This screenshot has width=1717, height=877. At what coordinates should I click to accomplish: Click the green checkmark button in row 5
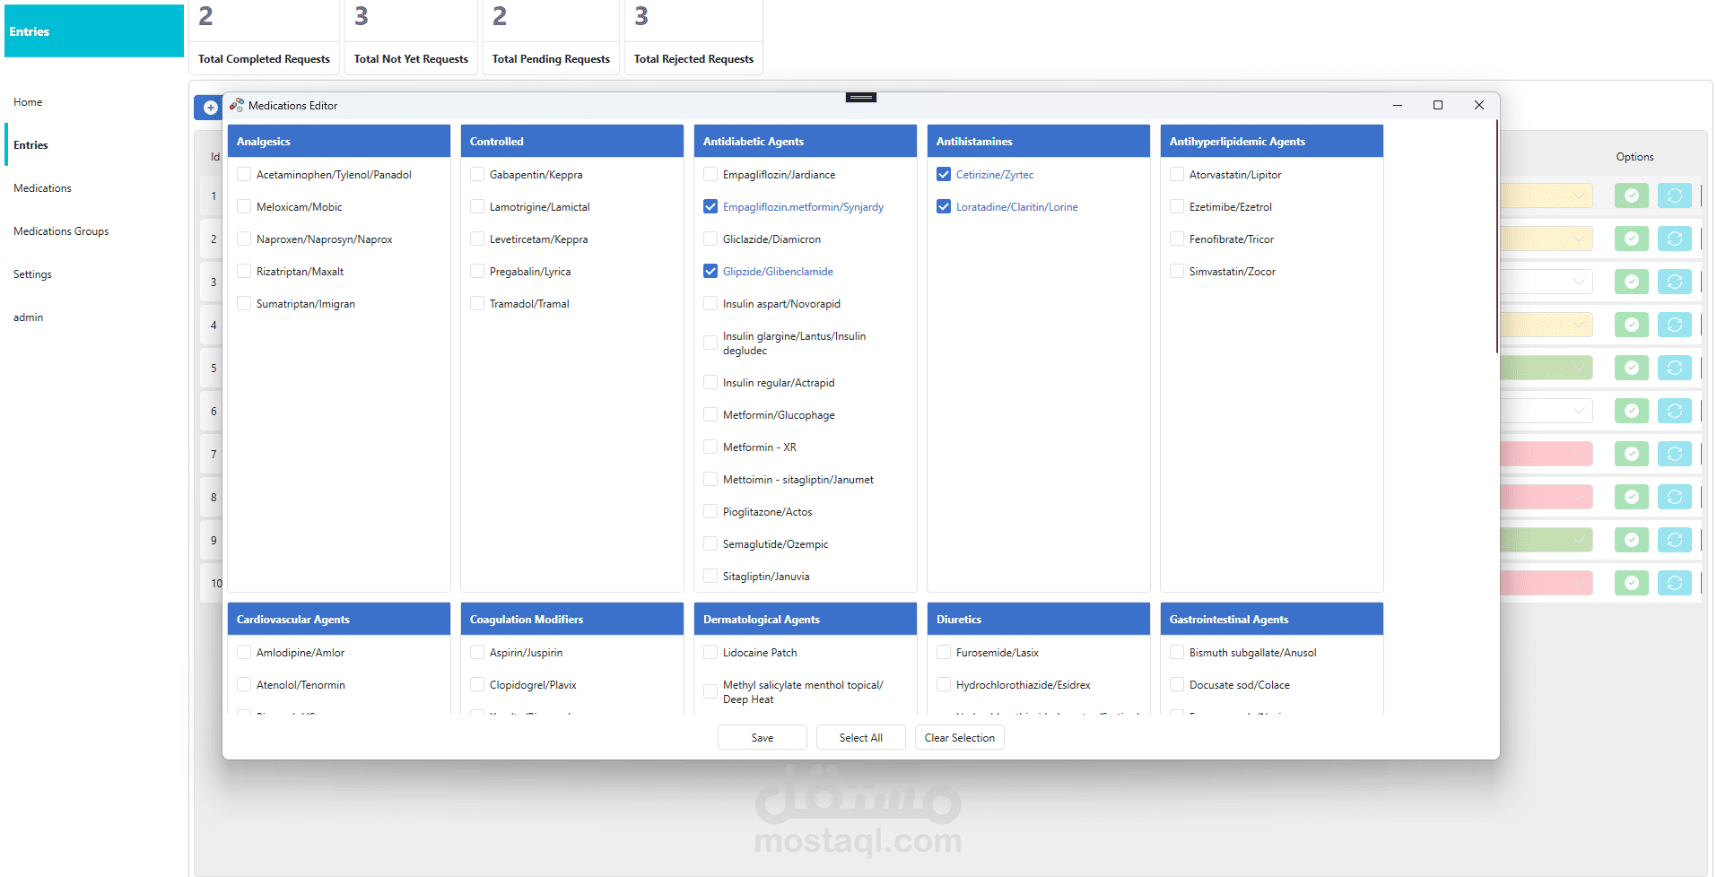click(x=1631, y=368)
